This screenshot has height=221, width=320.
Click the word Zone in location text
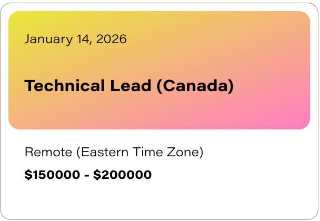click(183, 152)
